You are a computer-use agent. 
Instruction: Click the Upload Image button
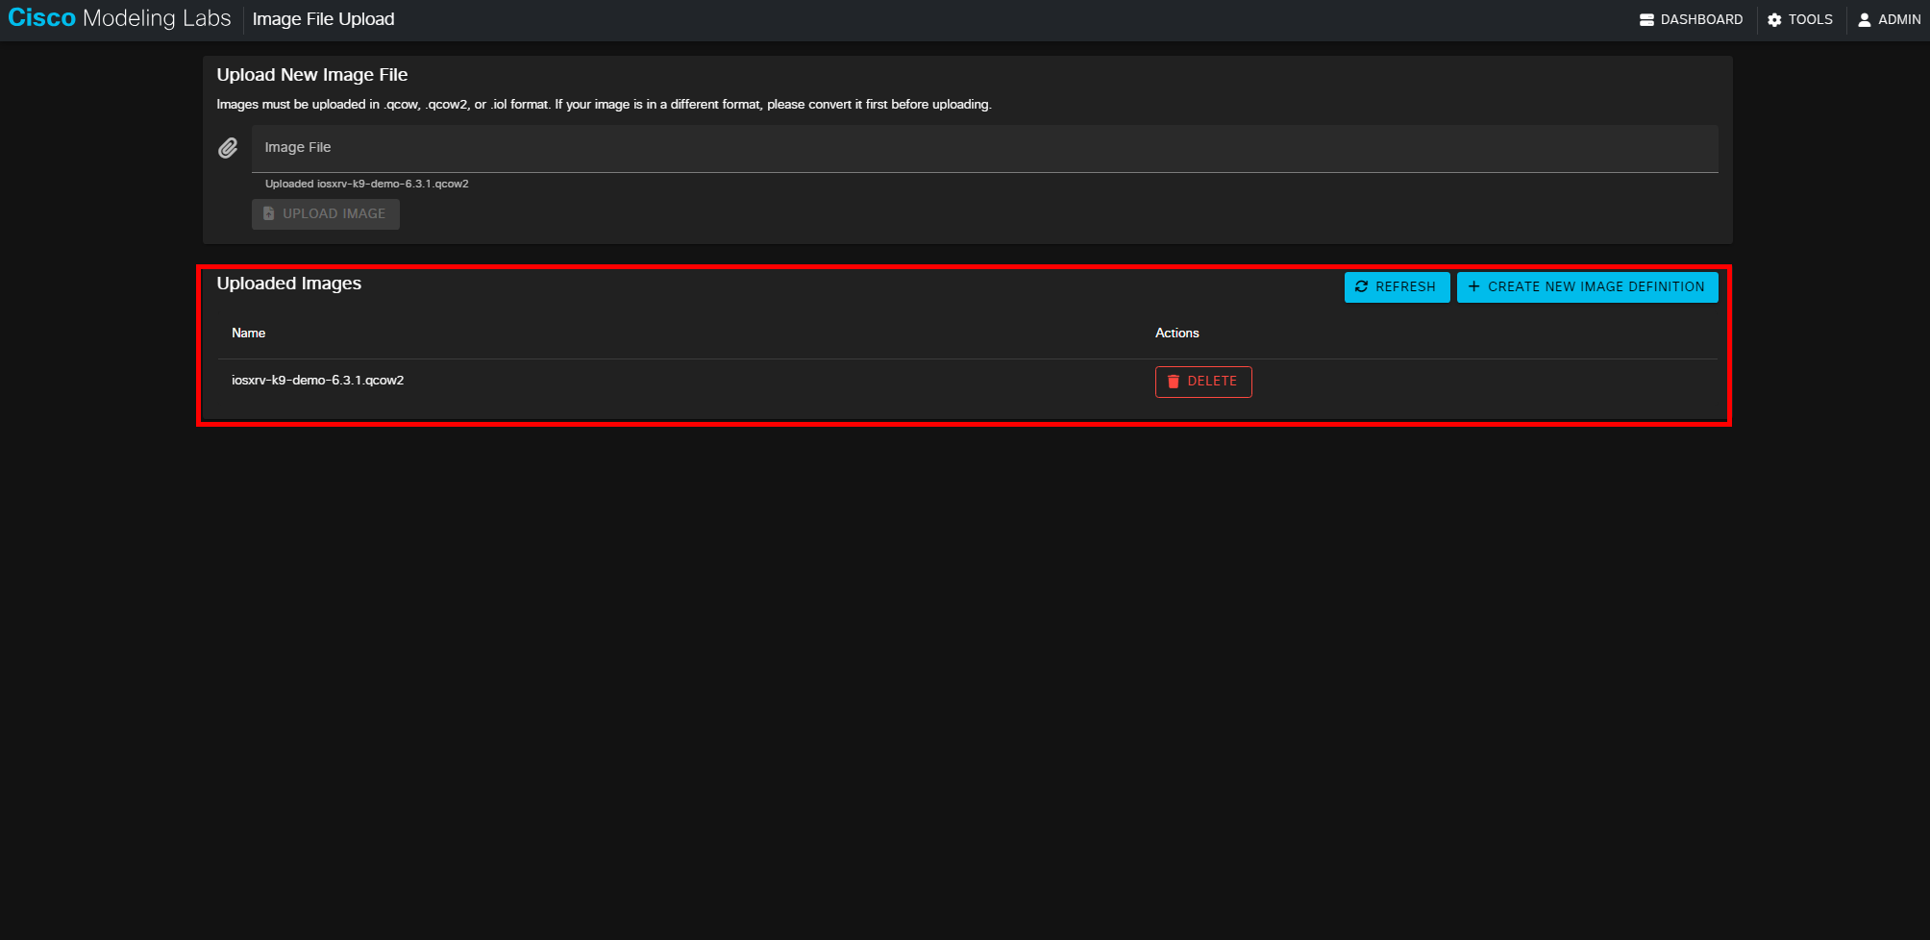click(x=326, y=213)
